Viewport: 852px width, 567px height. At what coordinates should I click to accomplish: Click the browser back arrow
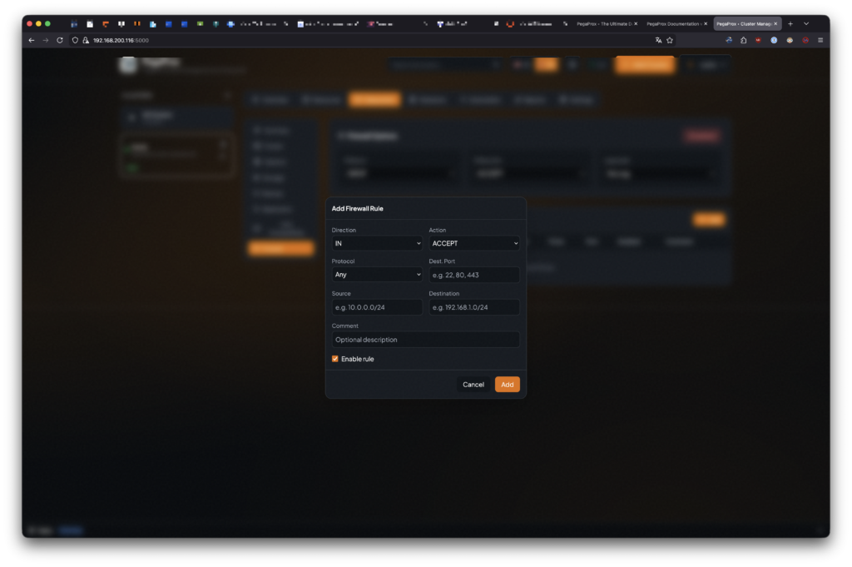click(32, 40)
